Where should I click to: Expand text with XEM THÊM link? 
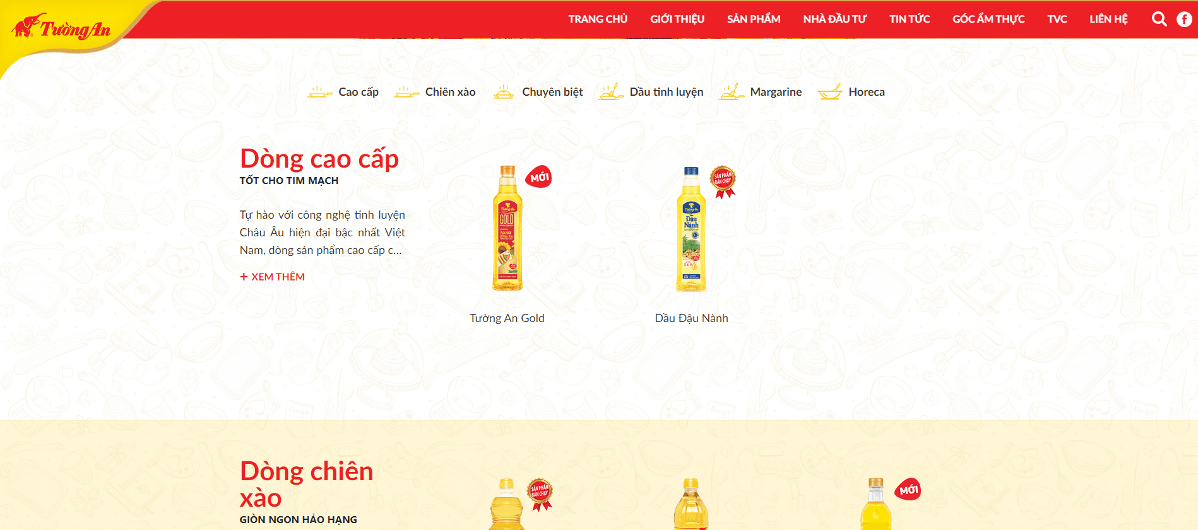pos(272,277)
